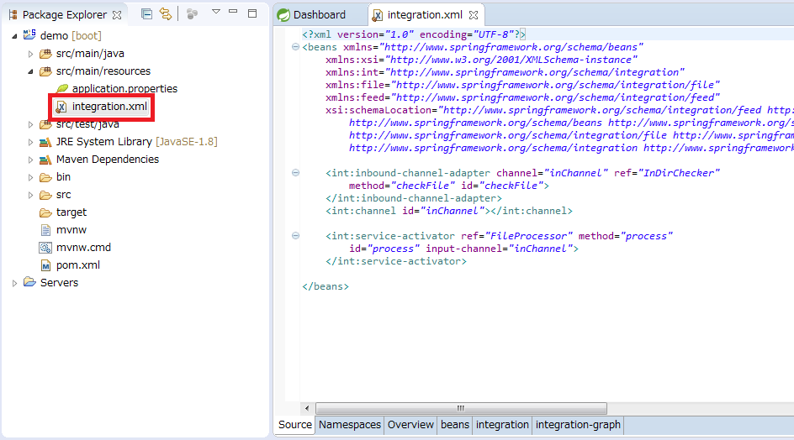Select application.properties in the tree

pos(124,88)
